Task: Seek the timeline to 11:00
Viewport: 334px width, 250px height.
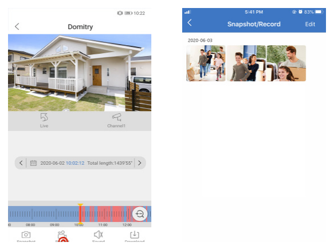Action: [103, 214]
